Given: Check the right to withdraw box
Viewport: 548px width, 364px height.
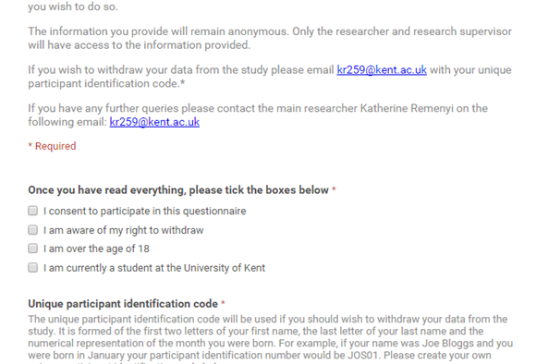Looking at the screenshot, I should [33, 229].
